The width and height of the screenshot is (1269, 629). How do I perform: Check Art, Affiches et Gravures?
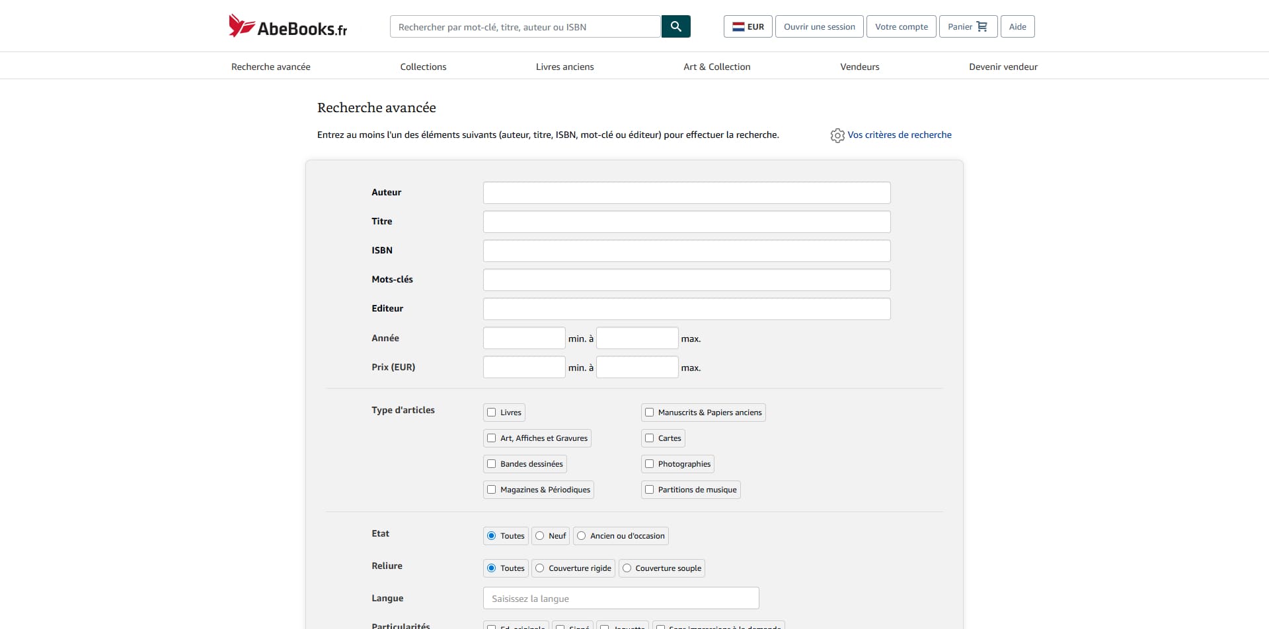(x=492, y=438)
